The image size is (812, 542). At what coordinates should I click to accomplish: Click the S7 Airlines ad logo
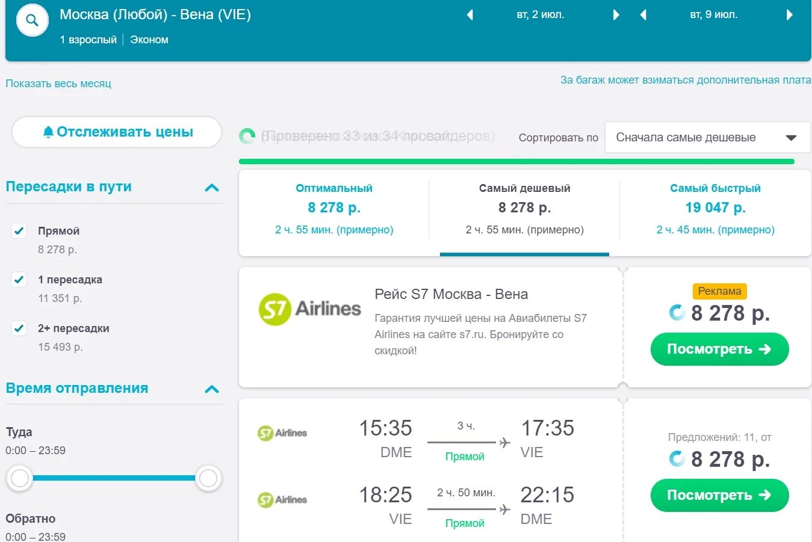(x=309, y=309)
